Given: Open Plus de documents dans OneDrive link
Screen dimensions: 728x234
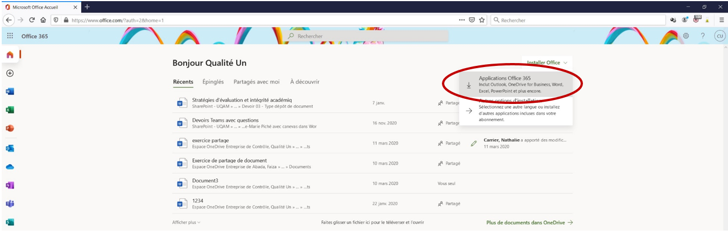Looking at the screenshot, I should (x=529, y=223).
